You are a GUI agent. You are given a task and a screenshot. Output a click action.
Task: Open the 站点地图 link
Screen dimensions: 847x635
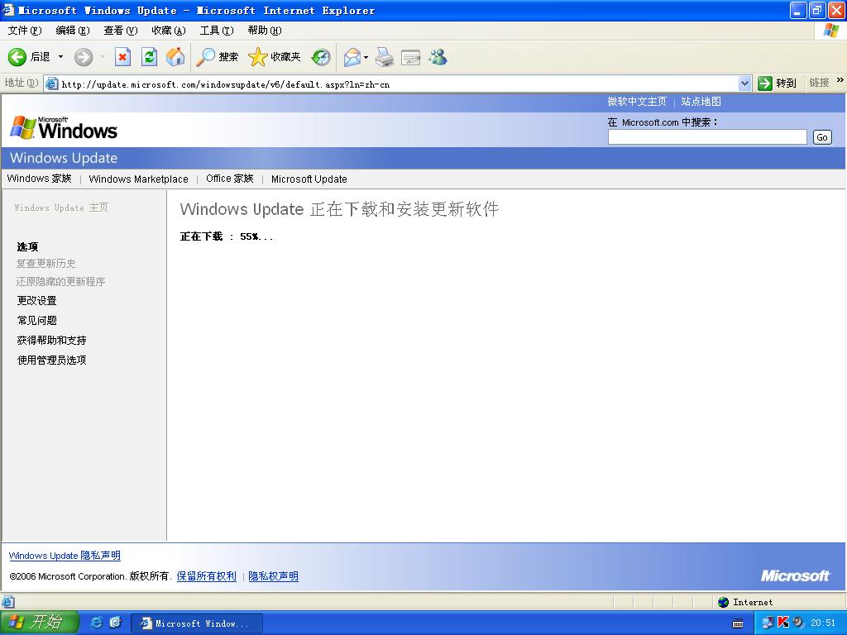(x=701, y=102)
